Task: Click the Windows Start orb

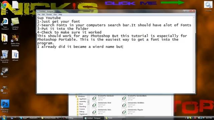Action: (4, 118)
